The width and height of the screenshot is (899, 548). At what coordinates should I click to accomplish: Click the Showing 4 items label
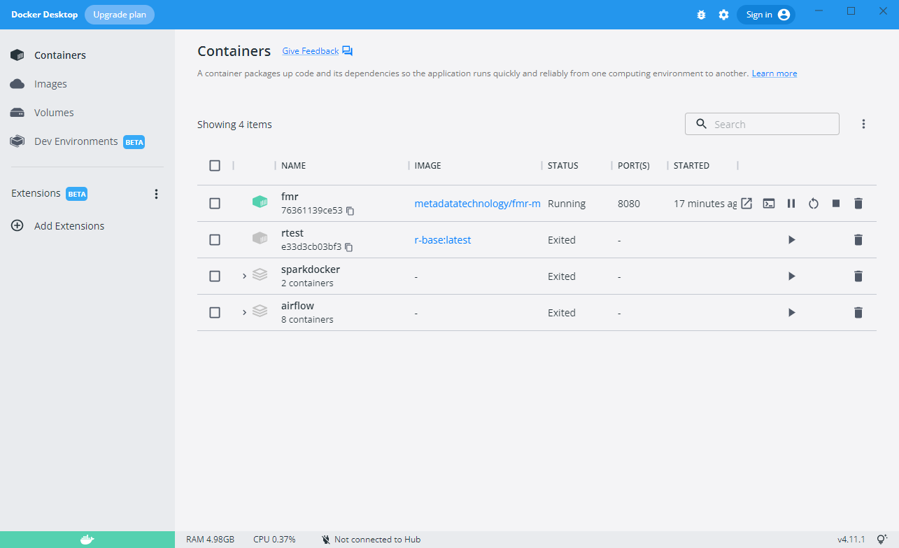tap(234, 125)
